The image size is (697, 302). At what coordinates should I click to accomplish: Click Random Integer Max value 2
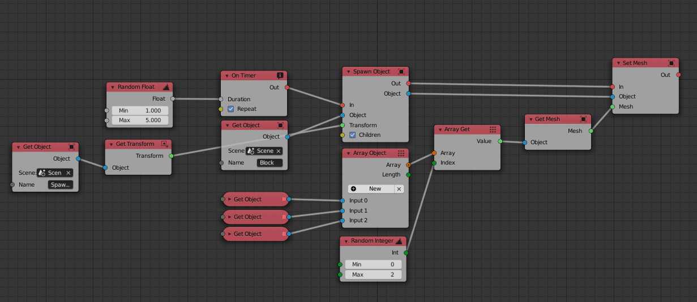(373, 275)
